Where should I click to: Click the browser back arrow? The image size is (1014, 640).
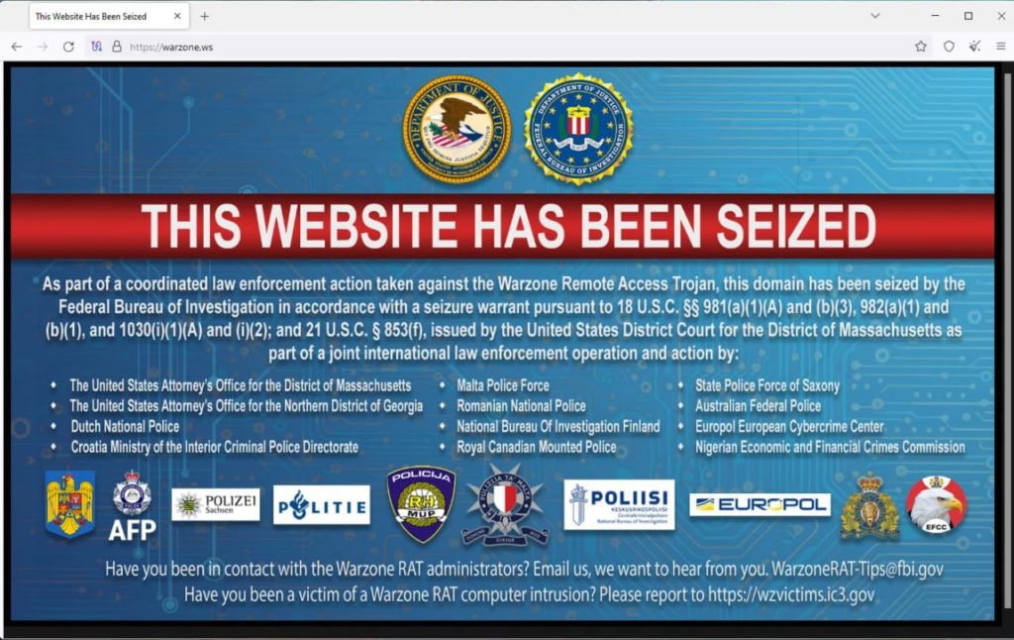pyautogui.click(x=17, y=47)
